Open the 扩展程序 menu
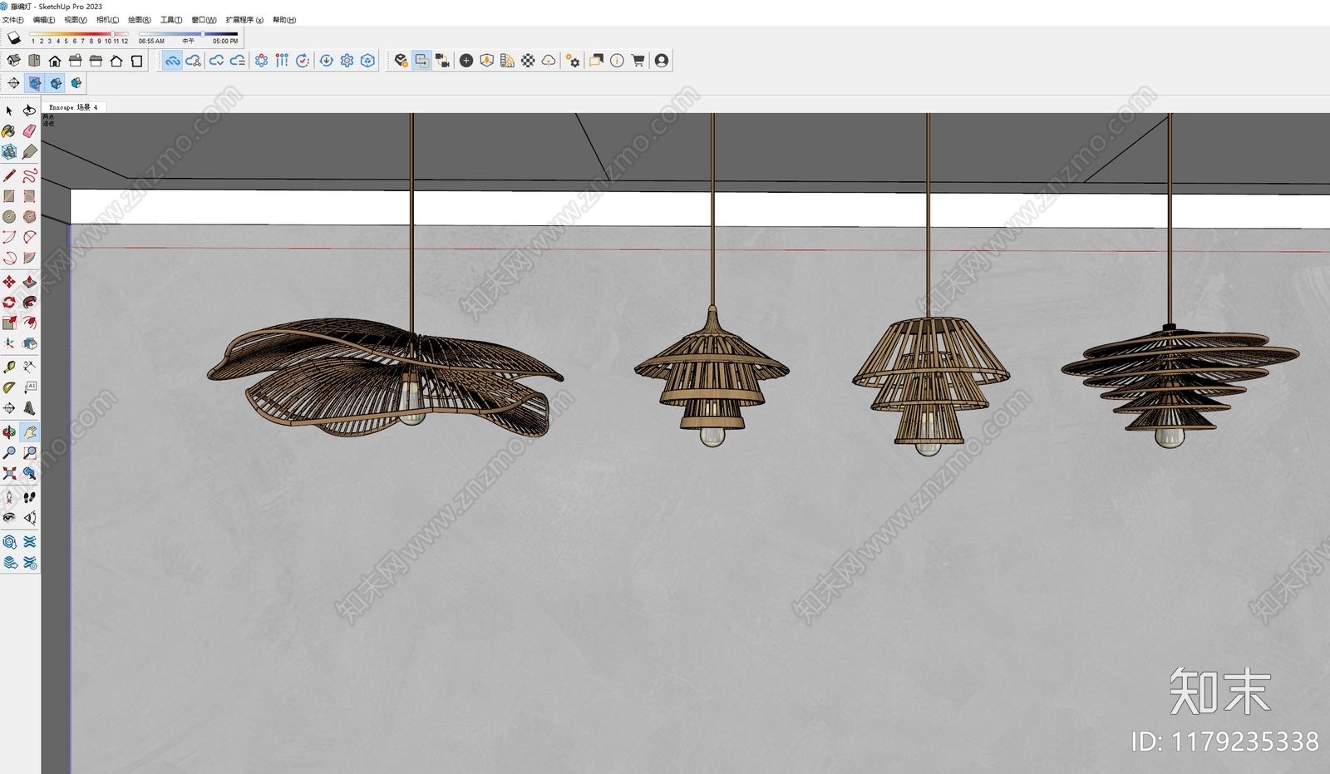This screenshot has height=774, width=1330. click(x=244, y=20)
